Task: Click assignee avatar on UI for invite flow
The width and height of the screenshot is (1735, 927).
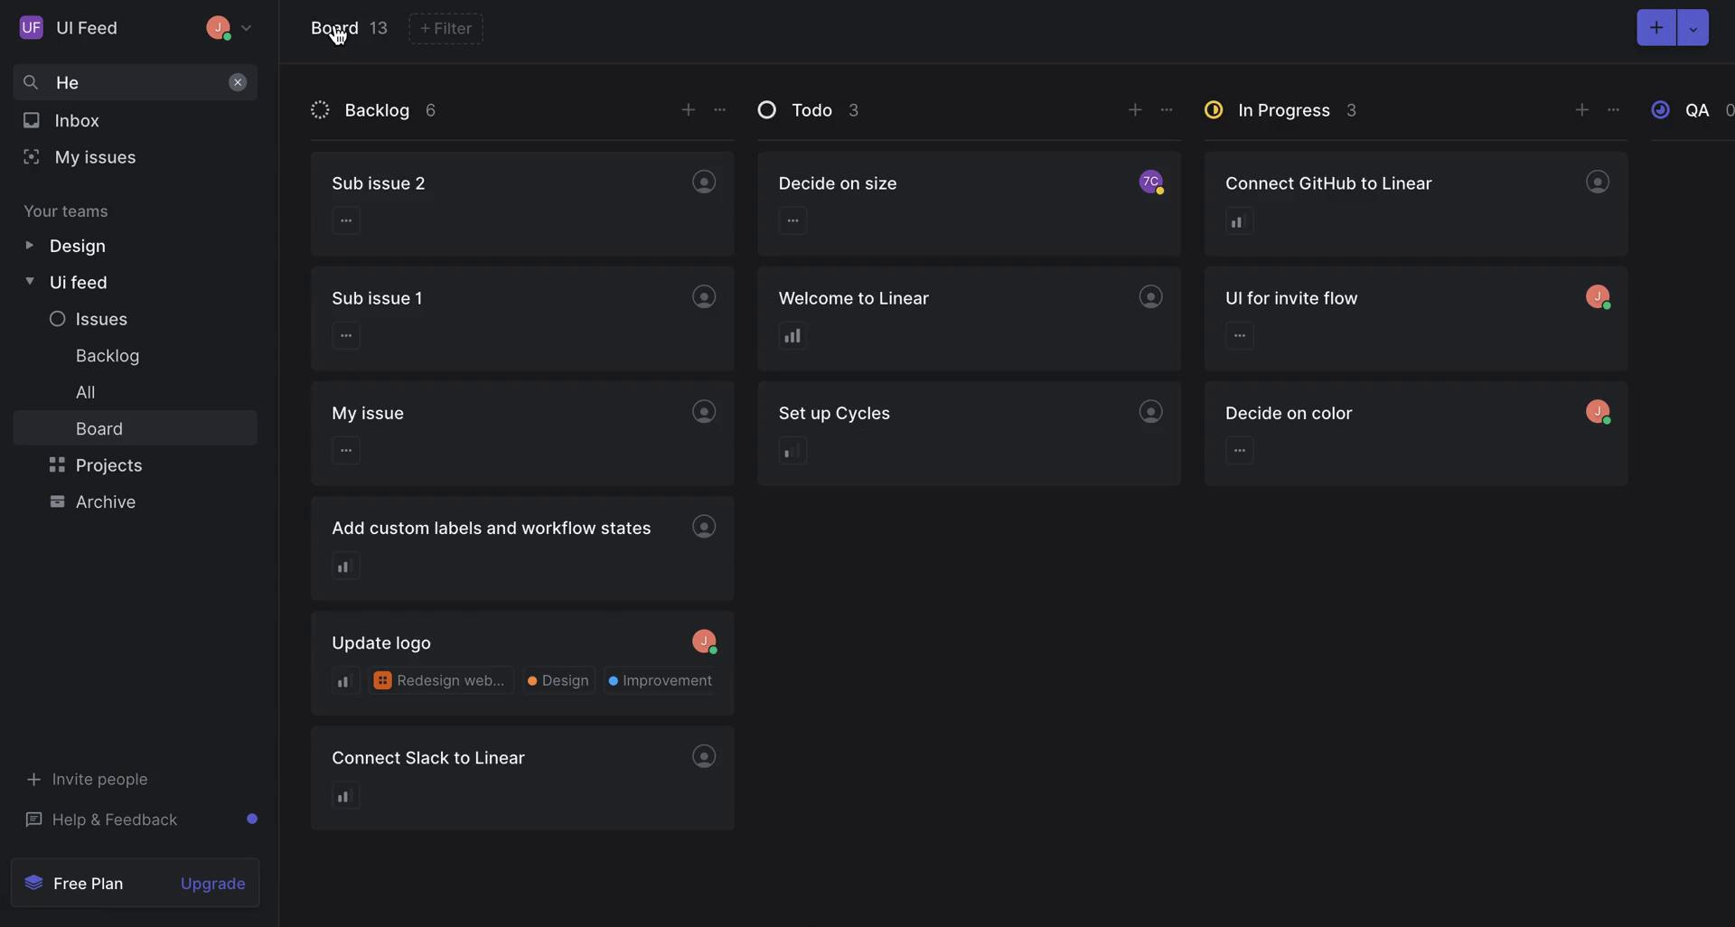Action: 1598,296
